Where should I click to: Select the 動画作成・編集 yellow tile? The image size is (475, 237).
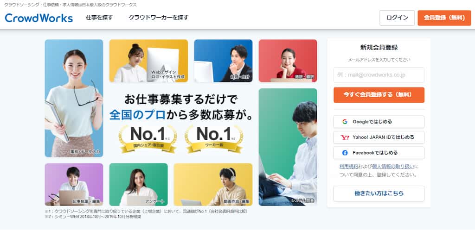(213, 185)
